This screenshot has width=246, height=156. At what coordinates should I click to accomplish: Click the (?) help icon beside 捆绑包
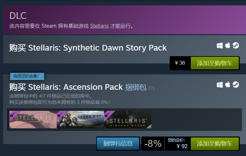(x=151, y=88)
